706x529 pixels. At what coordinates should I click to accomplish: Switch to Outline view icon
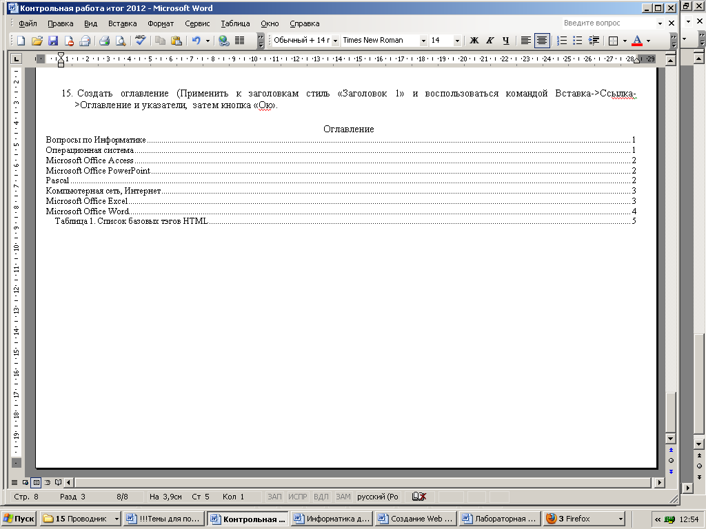pos(48,482)
